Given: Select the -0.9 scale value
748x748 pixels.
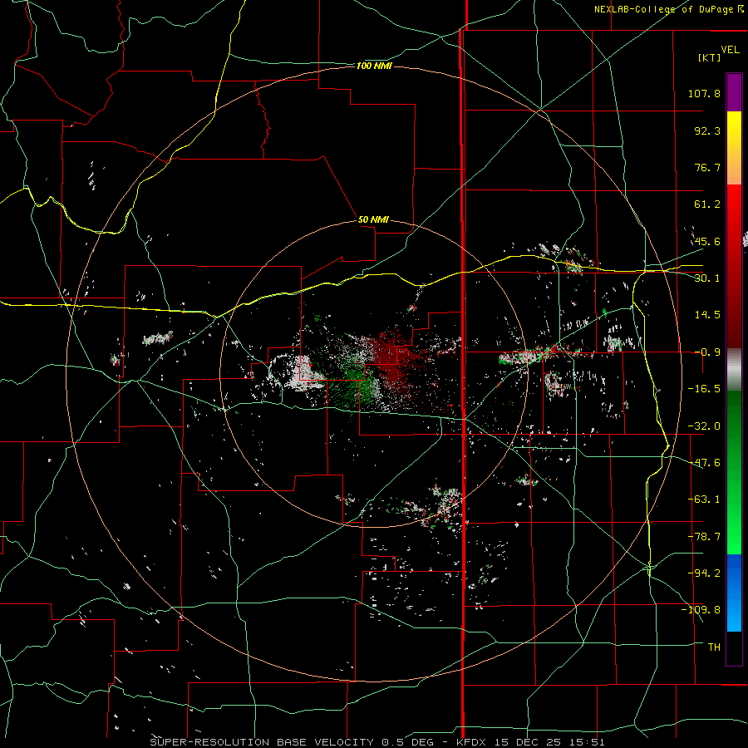Looking at the screenshot, I should [x=707, y=352].
